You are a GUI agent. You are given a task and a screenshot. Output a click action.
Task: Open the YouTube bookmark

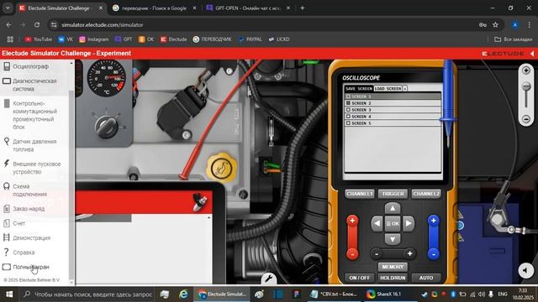(x=38, y=39)
